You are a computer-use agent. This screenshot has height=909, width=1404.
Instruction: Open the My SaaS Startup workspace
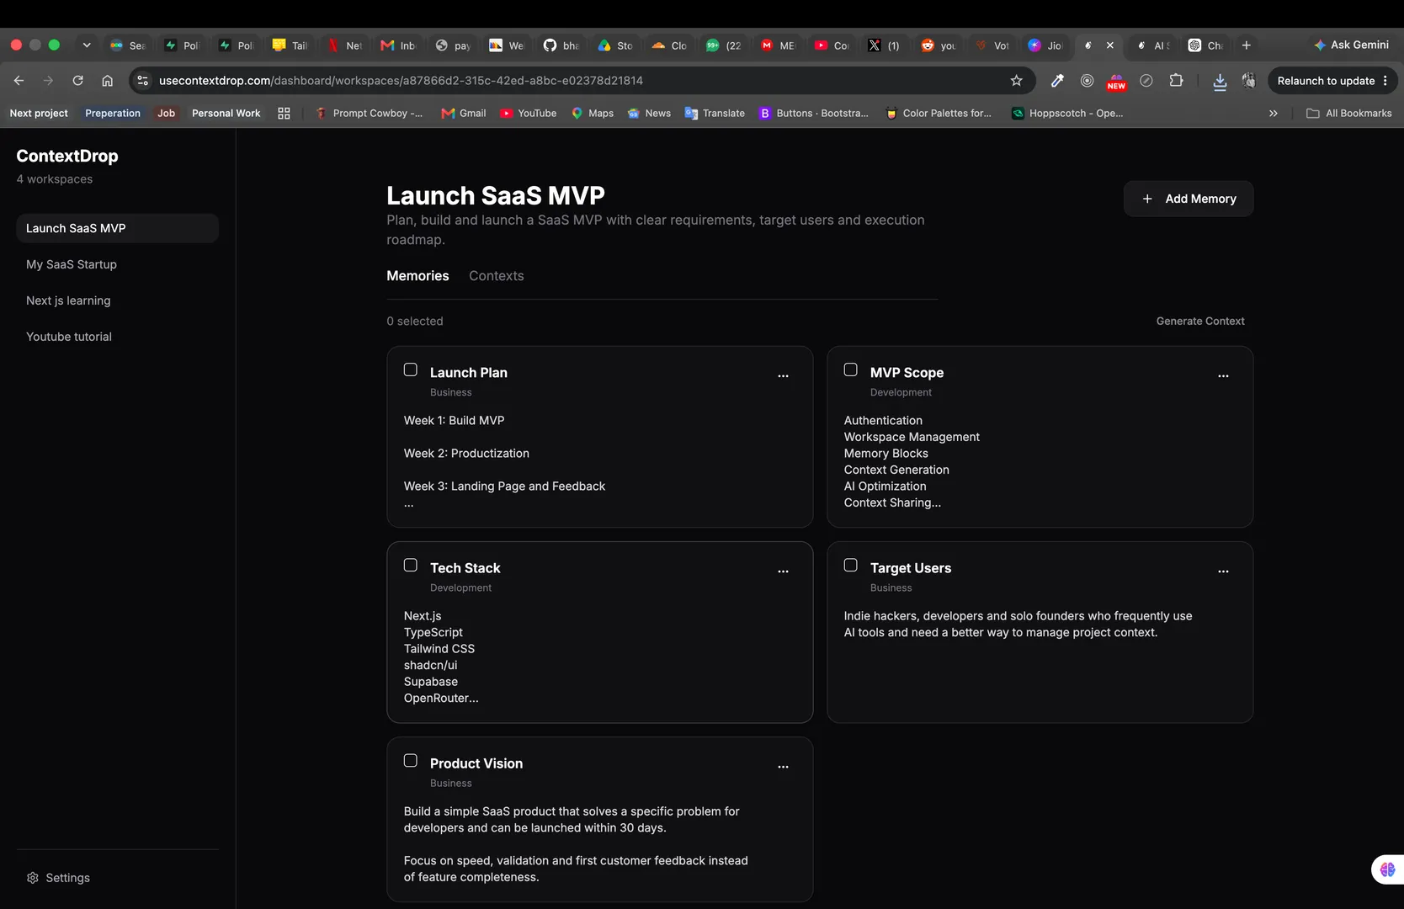pos(118,264)
